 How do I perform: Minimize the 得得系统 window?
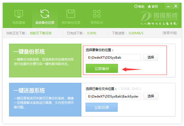coord(168,6)
